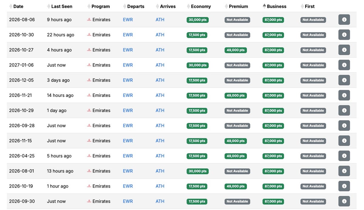Click 87,000 pts Business for 2026-11-15
Viewport: 364px width, 210px height.
coord(273,141)
